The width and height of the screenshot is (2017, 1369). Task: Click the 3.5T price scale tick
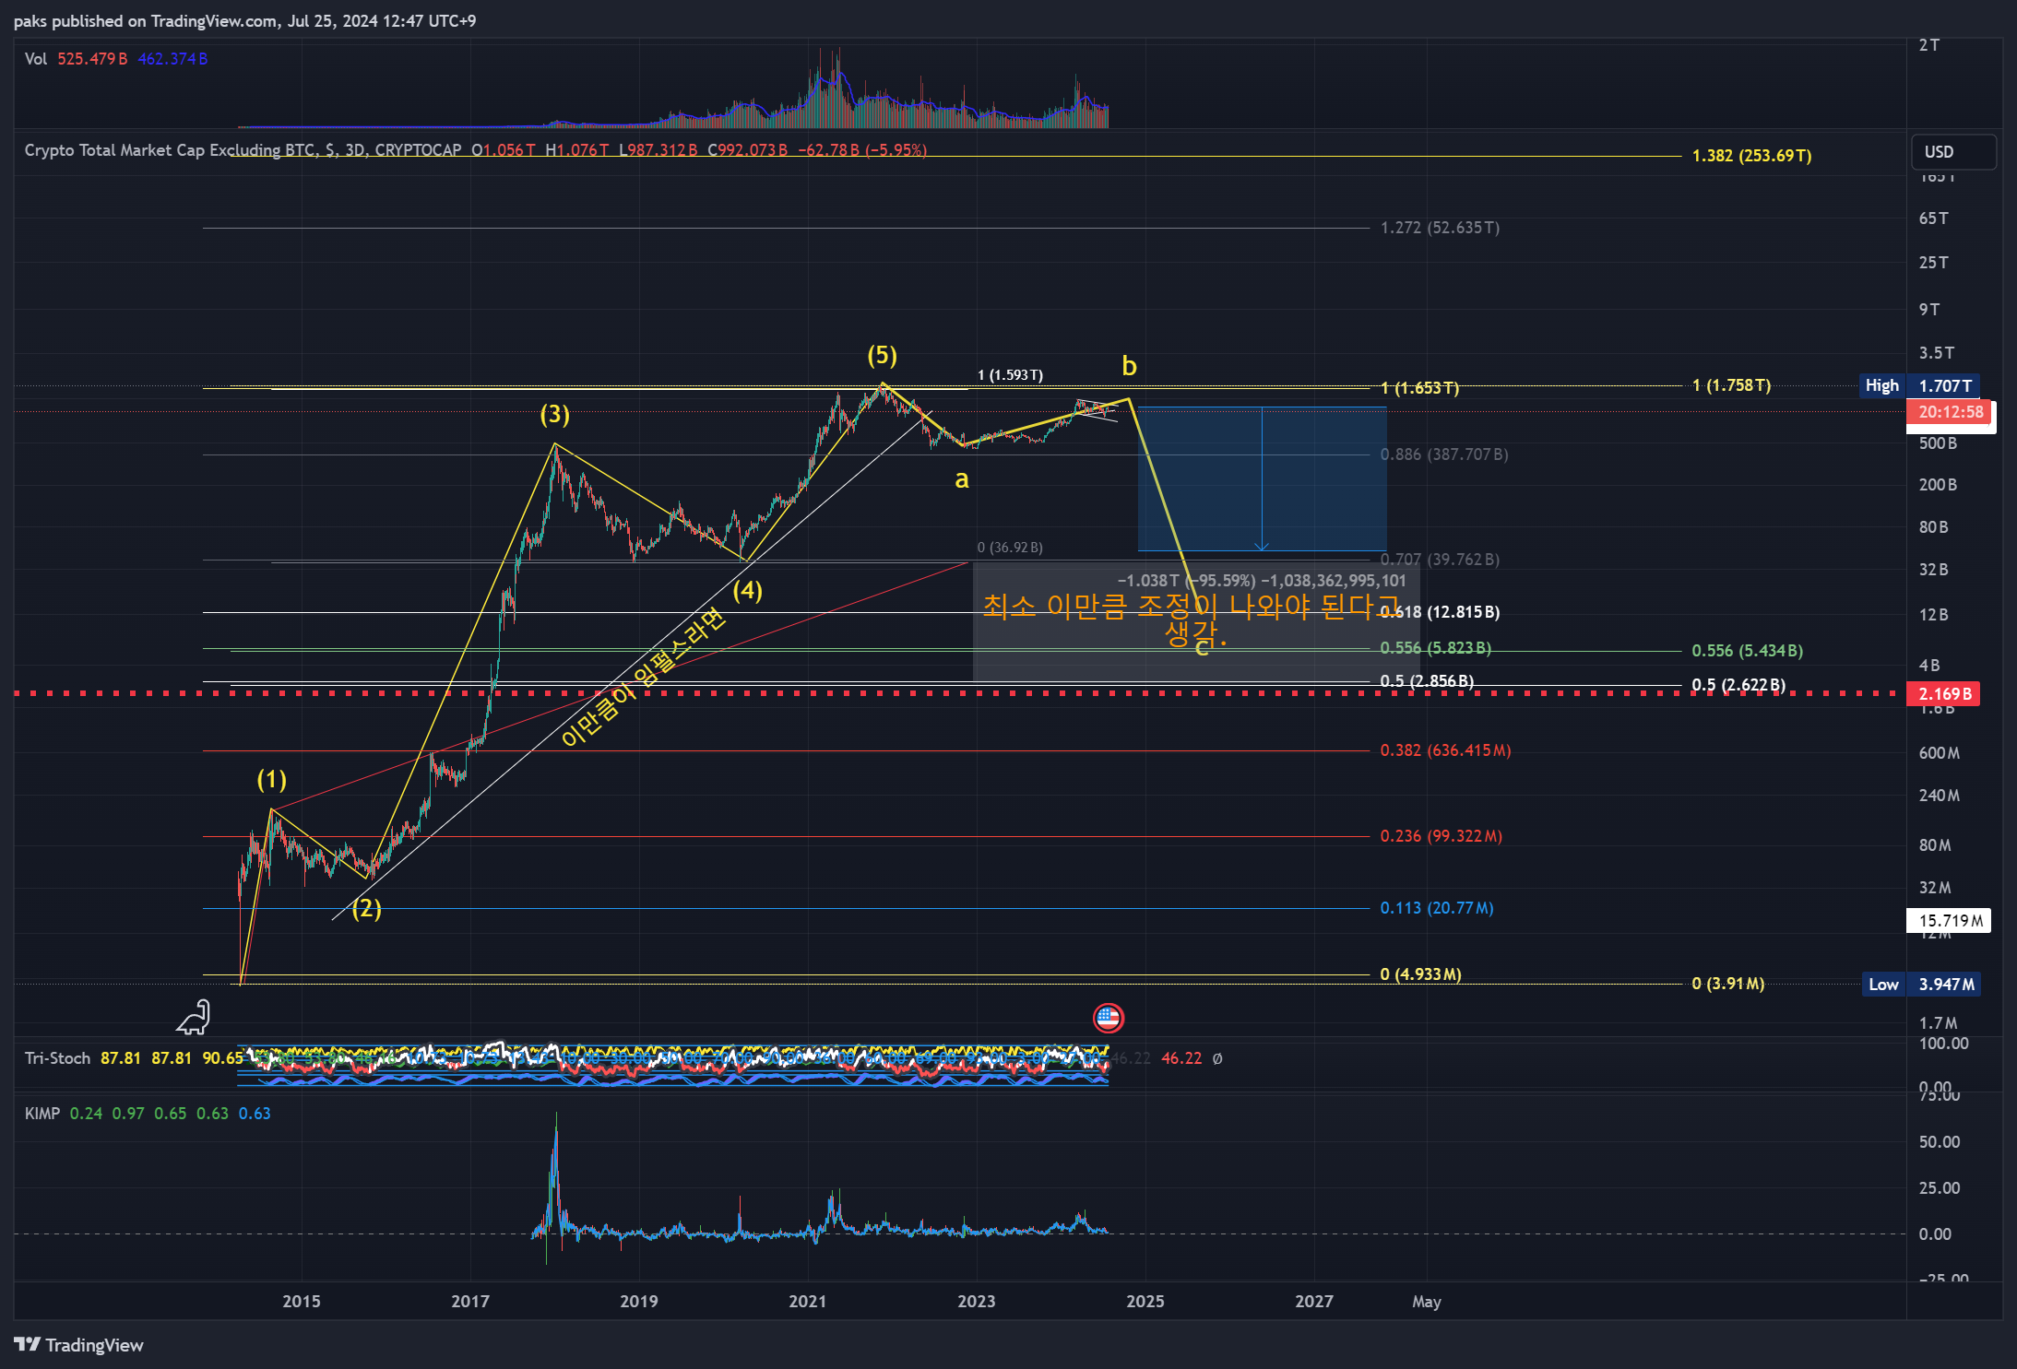point(1937,353)
